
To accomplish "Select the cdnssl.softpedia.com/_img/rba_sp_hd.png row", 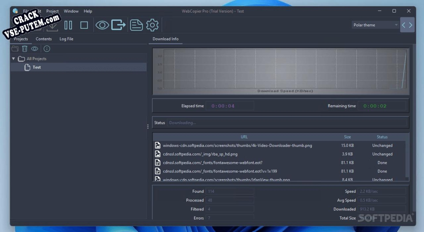I will coord(280,154).
